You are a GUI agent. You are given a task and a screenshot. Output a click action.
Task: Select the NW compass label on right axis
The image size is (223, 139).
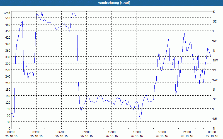point(215,60)
